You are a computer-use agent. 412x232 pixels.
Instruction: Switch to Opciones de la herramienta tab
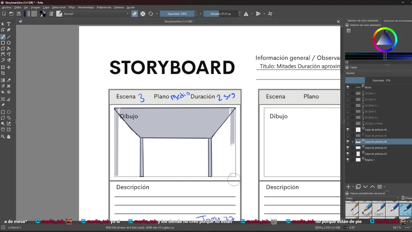[x=397, y=21]
